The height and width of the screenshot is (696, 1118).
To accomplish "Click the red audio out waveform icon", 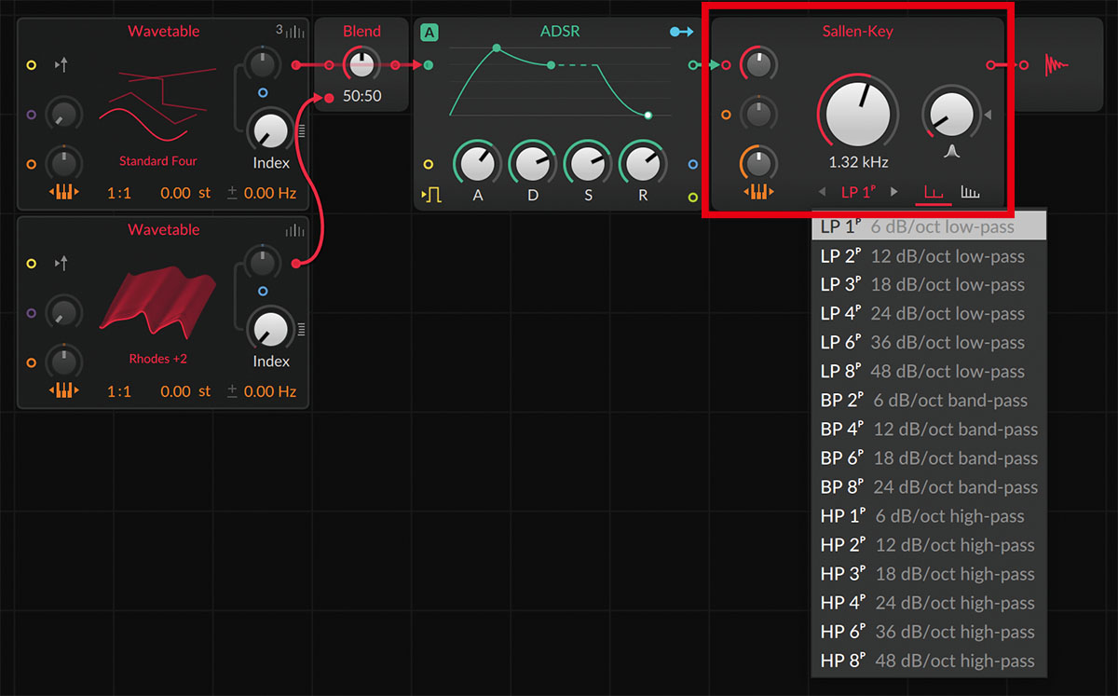I will click(1056, 65).
